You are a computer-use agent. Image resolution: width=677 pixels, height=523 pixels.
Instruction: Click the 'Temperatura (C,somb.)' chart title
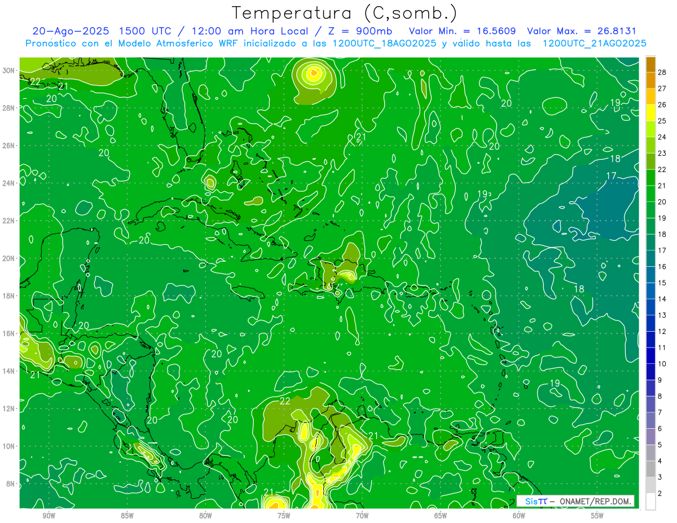click(x=345, y=13)
